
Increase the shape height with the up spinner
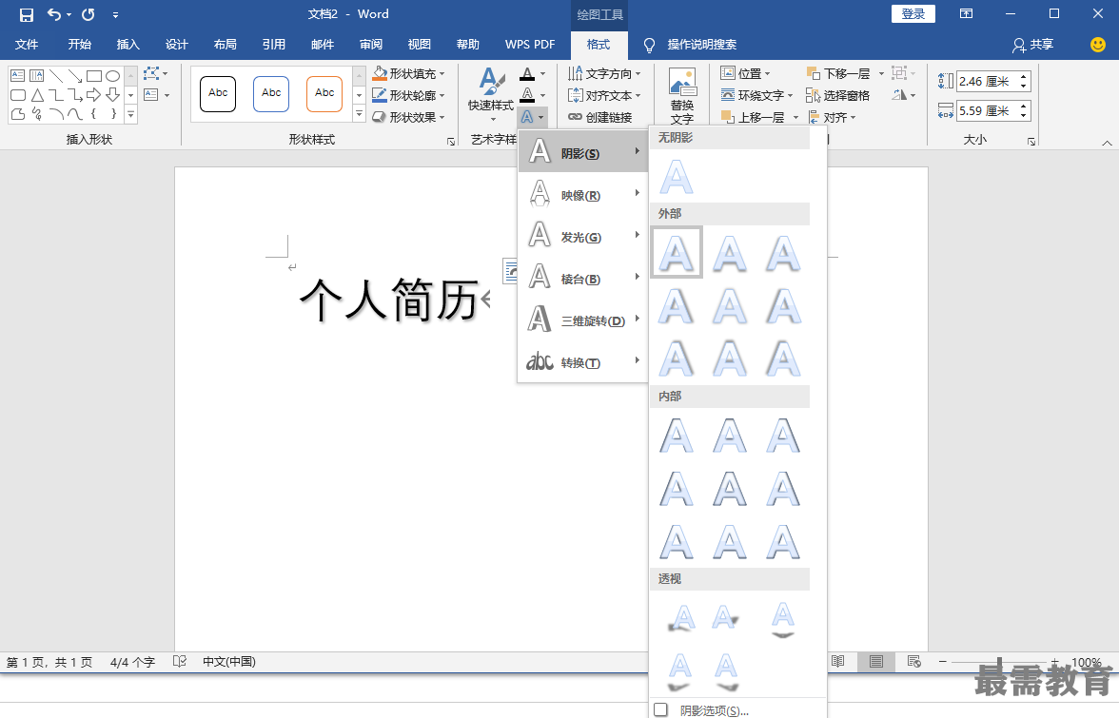pyautogui.click(x=1024, y=77)
